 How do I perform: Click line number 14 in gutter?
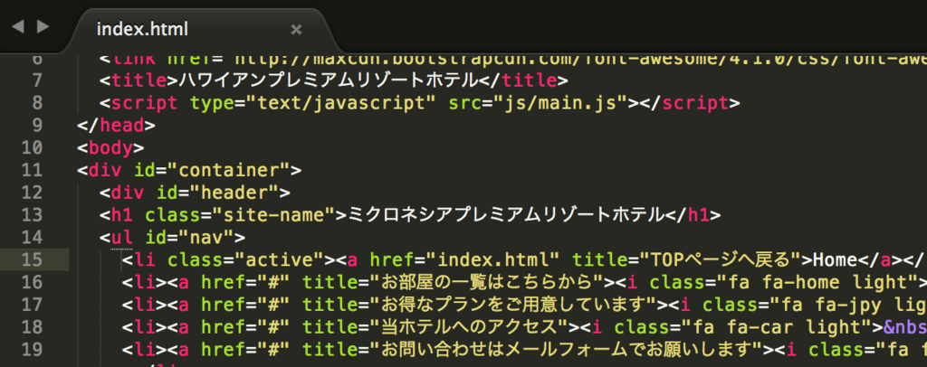click(x=32, y=237)
